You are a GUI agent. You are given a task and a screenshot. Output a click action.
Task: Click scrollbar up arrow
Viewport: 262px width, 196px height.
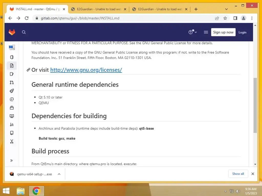(255, 25)
